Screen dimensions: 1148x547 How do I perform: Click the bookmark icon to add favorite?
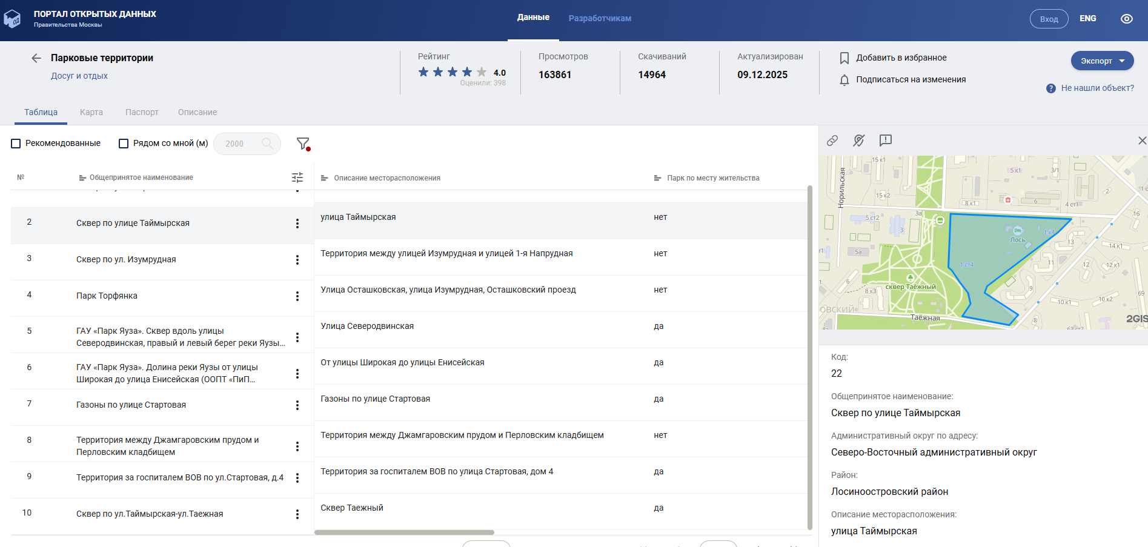coord(844,58)
